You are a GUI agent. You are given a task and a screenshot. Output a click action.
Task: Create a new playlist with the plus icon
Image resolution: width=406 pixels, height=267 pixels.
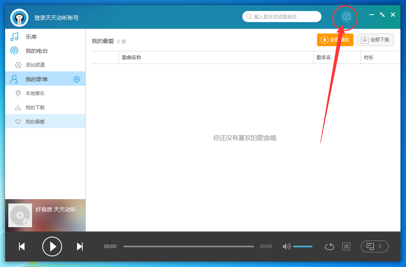click(x=76, y=79)
